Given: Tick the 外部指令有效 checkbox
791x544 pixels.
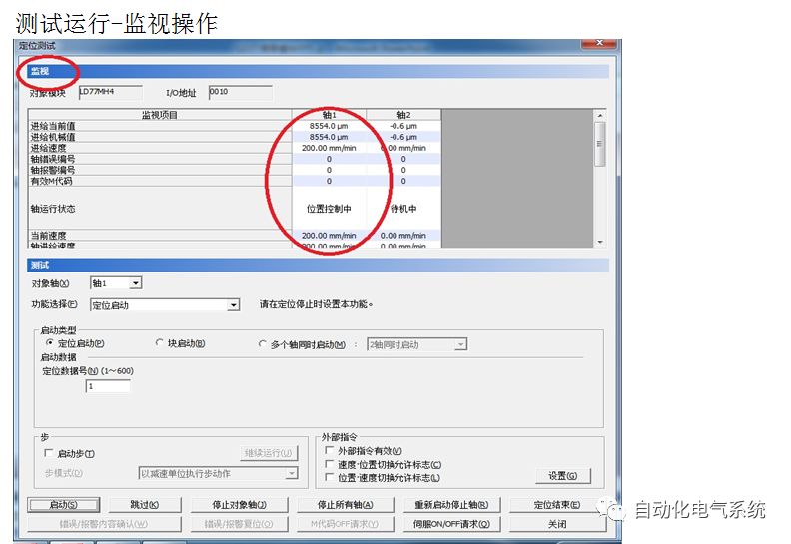Looking at the screenshot, I should (x=331, y=451).
